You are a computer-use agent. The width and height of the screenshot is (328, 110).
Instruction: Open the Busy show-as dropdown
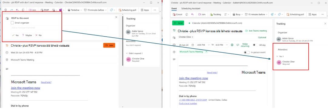click(238, 14)
